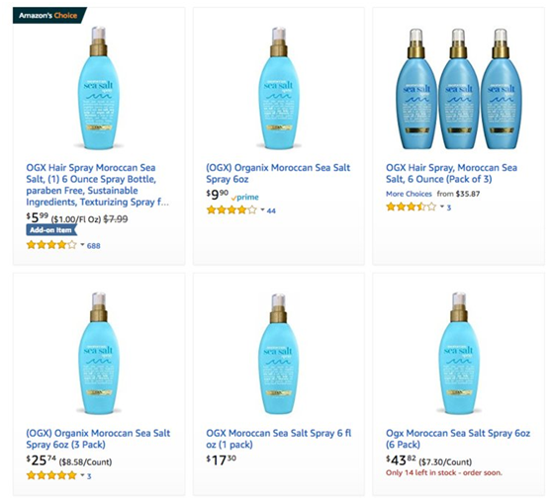Click the prime logo beside $9.90
Screen dimensions: 552x500
tap(245, 198)
